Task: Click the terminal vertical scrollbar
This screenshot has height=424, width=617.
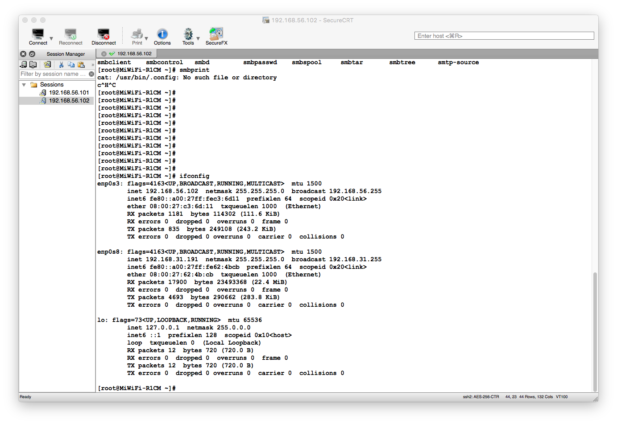Action: point(595,332)
